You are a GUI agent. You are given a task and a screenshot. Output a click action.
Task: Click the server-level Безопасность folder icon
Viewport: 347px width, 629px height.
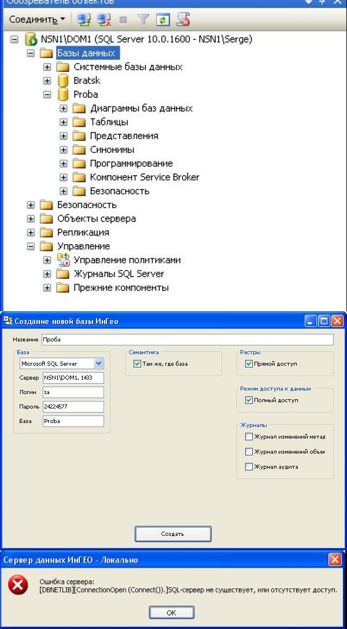(46, 205)
